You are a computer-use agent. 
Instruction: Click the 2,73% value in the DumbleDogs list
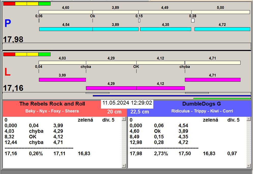click(161, 153)
